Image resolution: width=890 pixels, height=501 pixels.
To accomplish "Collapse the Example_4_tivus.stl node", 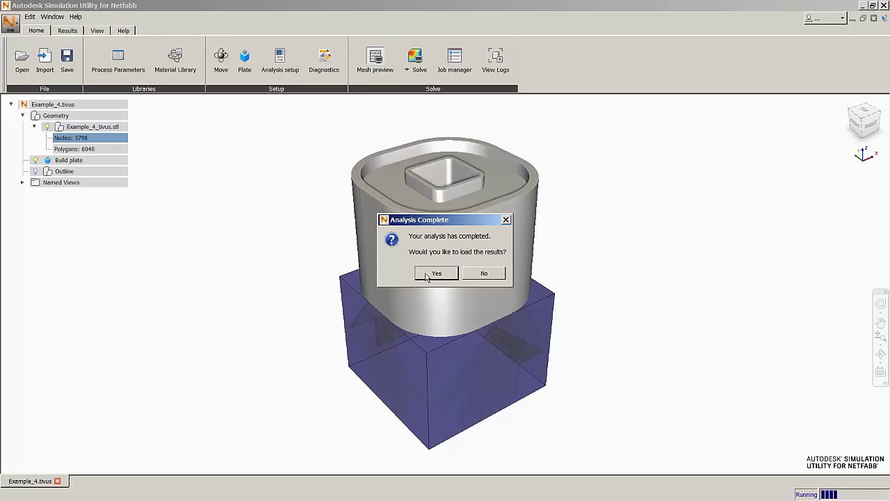I will point(34,127).
